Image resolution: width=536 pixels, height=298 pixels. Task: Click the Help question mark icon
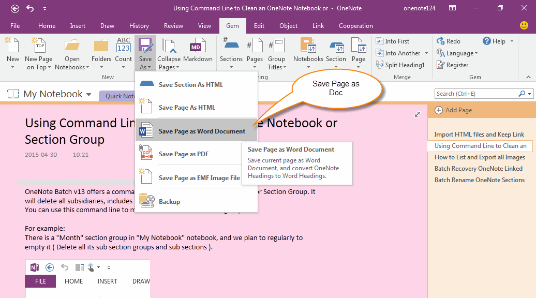point(487,41)
